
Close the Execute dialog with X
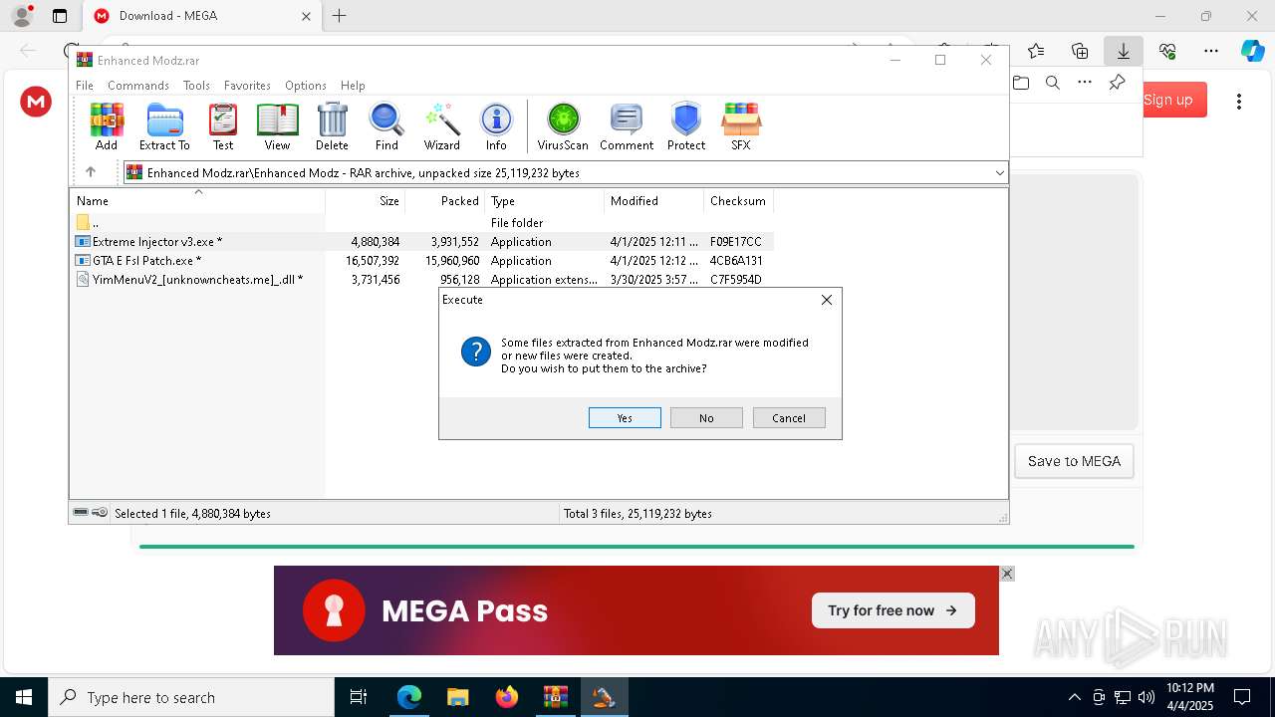826,300
